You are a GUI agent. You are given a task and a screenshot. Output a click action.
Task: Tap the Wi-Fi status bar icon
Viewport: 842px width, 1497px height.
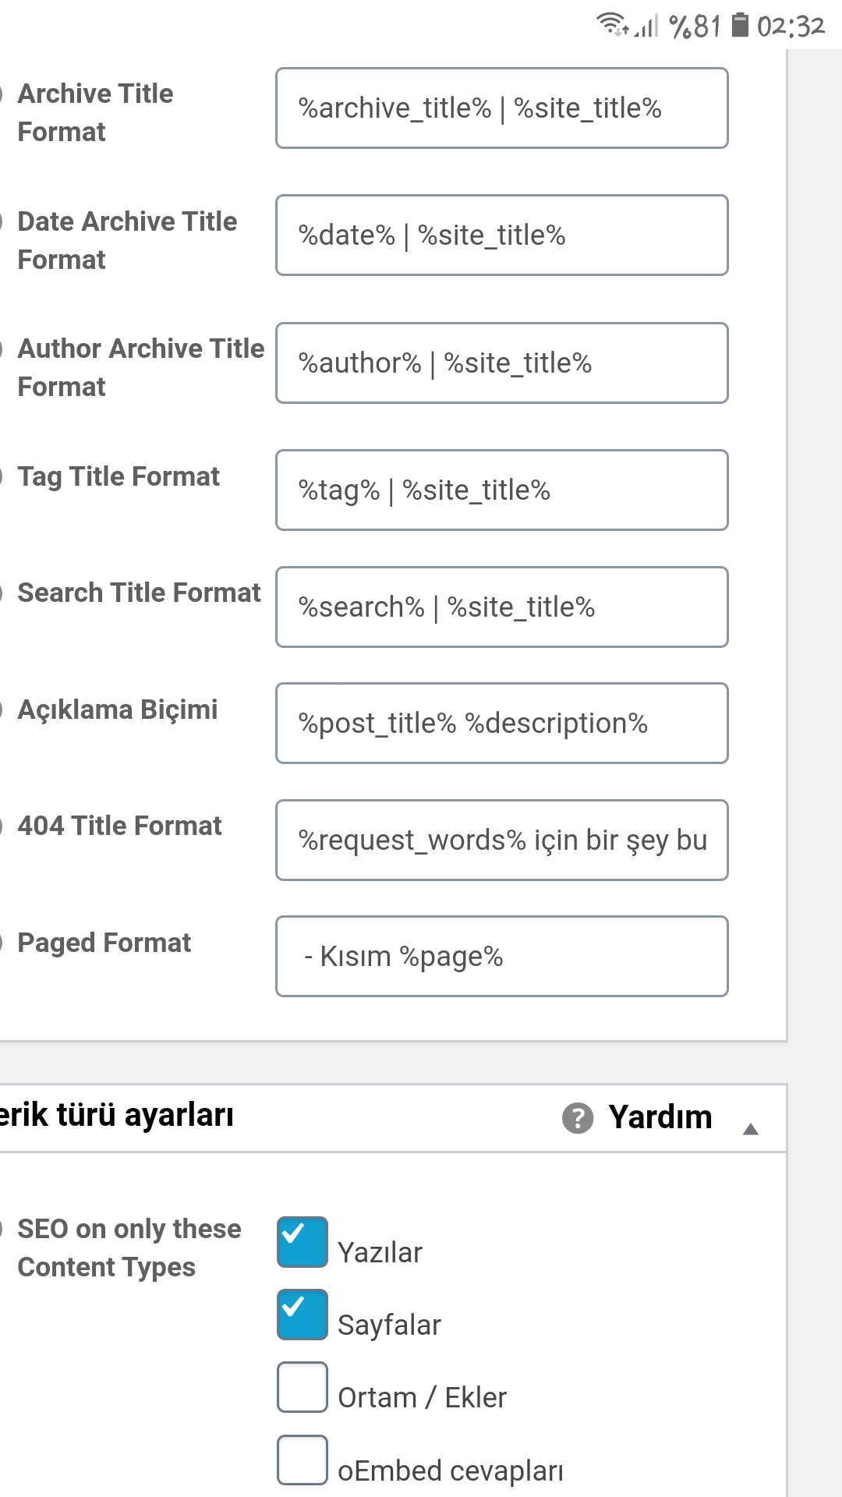613,25
